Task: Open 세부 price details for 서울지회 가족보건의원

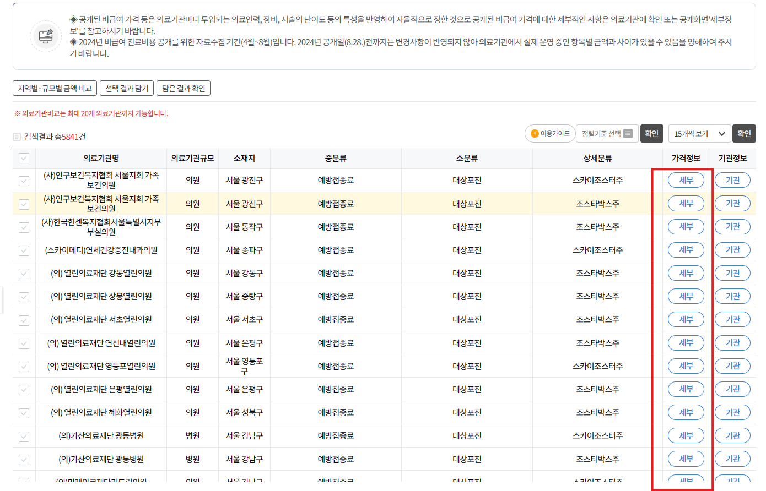Action: [686, 180]
